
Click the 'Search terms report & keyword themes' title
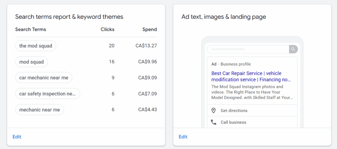point(69,17)
